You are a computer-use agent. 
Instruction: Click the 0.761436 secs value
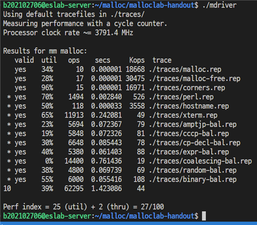107,161
